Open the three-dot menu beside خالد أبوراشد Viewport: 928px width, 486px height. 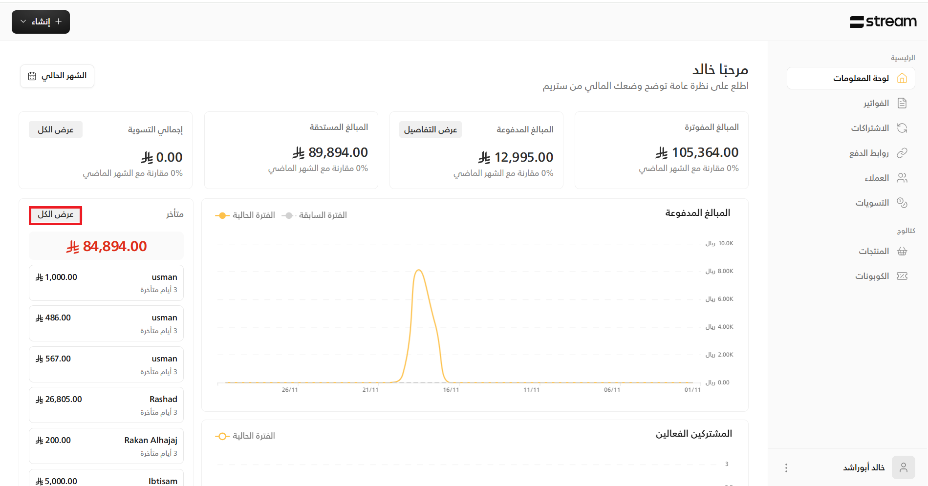point(786,468)
